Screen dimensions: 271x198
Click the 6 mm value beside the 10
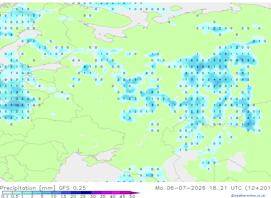click(x=22, y=105)
